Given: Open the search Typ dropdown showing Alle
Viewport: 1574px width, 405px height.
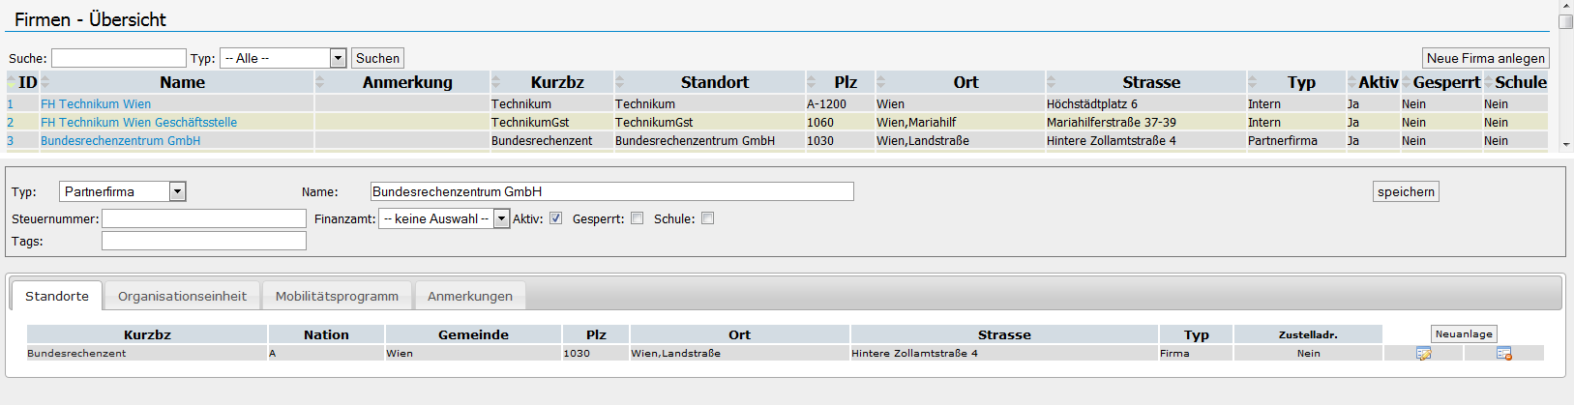Looking at the screenshot, I should (338, 58).
